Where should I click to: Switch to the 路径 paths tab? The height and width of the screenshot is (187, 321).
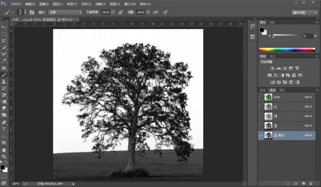click(x=282, y=90)
